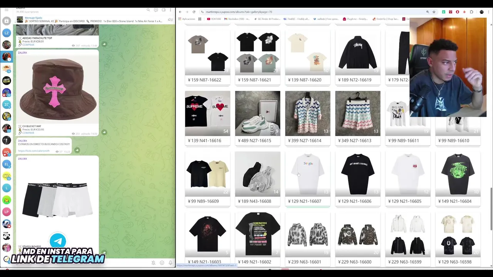Forward the kick.com link message
Screen dimensions: 493x277
77,150
